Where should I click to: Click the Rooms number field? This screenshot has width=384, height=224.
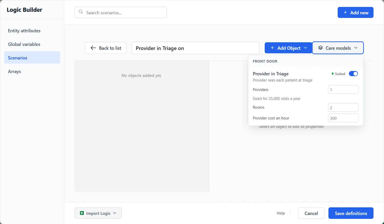tap(343, 108)
